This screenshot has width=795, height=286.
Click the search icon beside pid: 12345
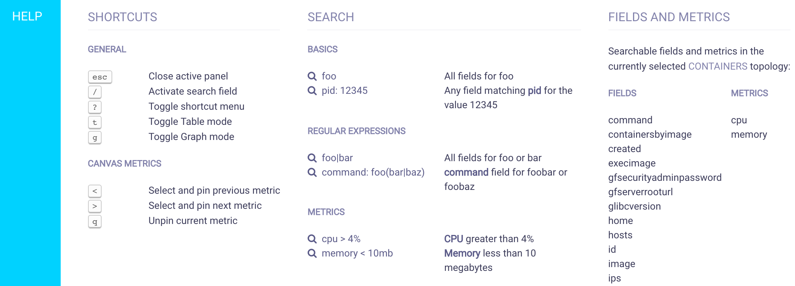312,91
